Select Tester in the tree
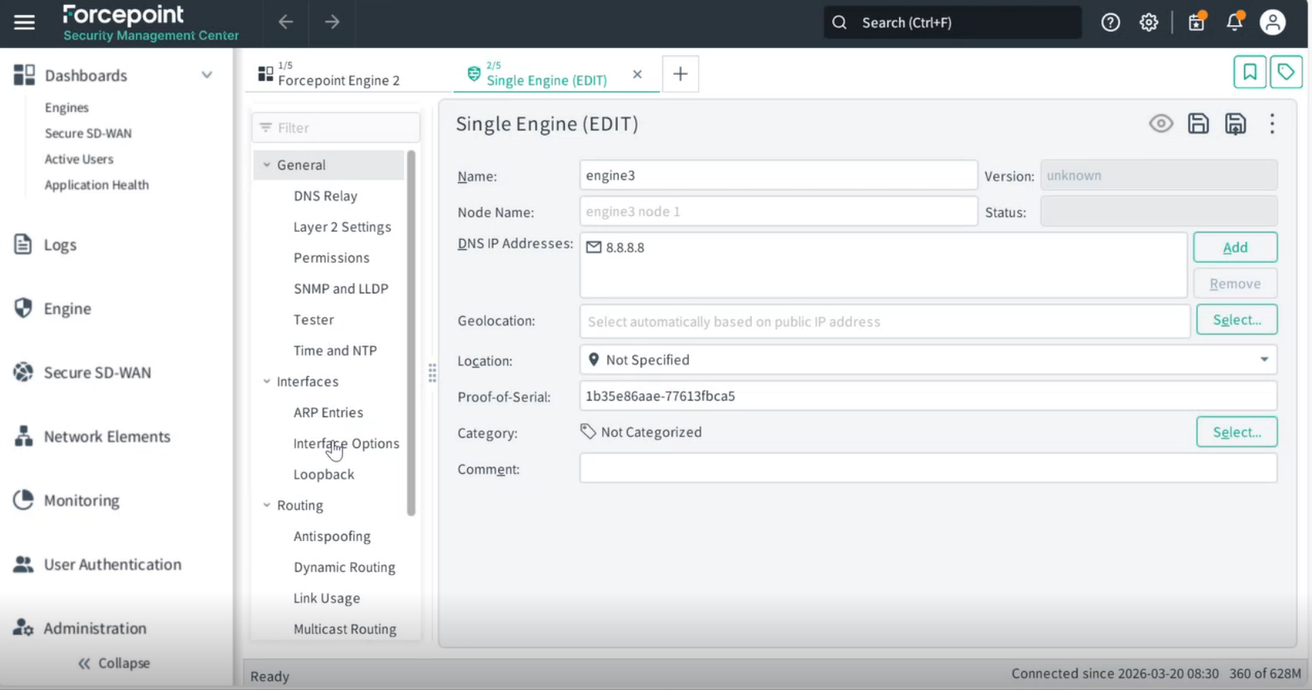Image resolution: width=1312 pixels, height=690 pixels. pyautogui.click(x=313, y=319)
